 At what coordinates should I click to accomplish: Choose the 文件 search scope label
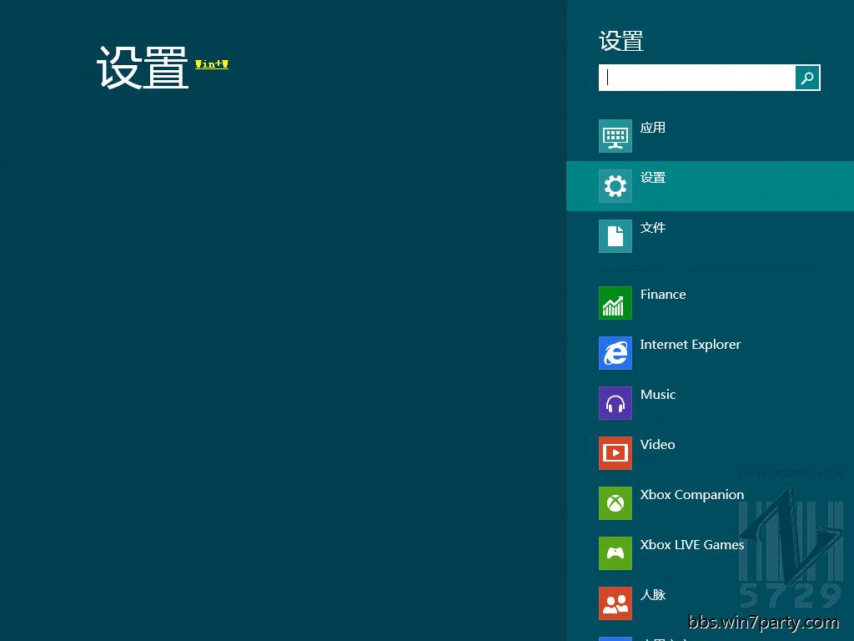[x=652, y=228]
